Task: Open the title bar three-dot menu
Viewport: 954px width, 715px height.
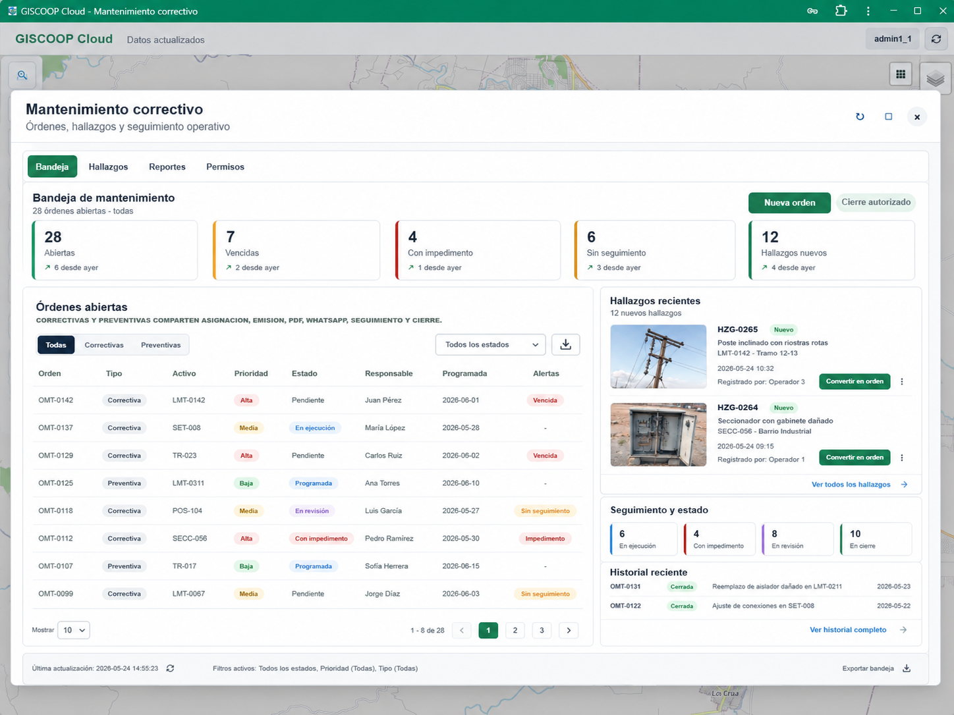Action: tap(868, 11)
